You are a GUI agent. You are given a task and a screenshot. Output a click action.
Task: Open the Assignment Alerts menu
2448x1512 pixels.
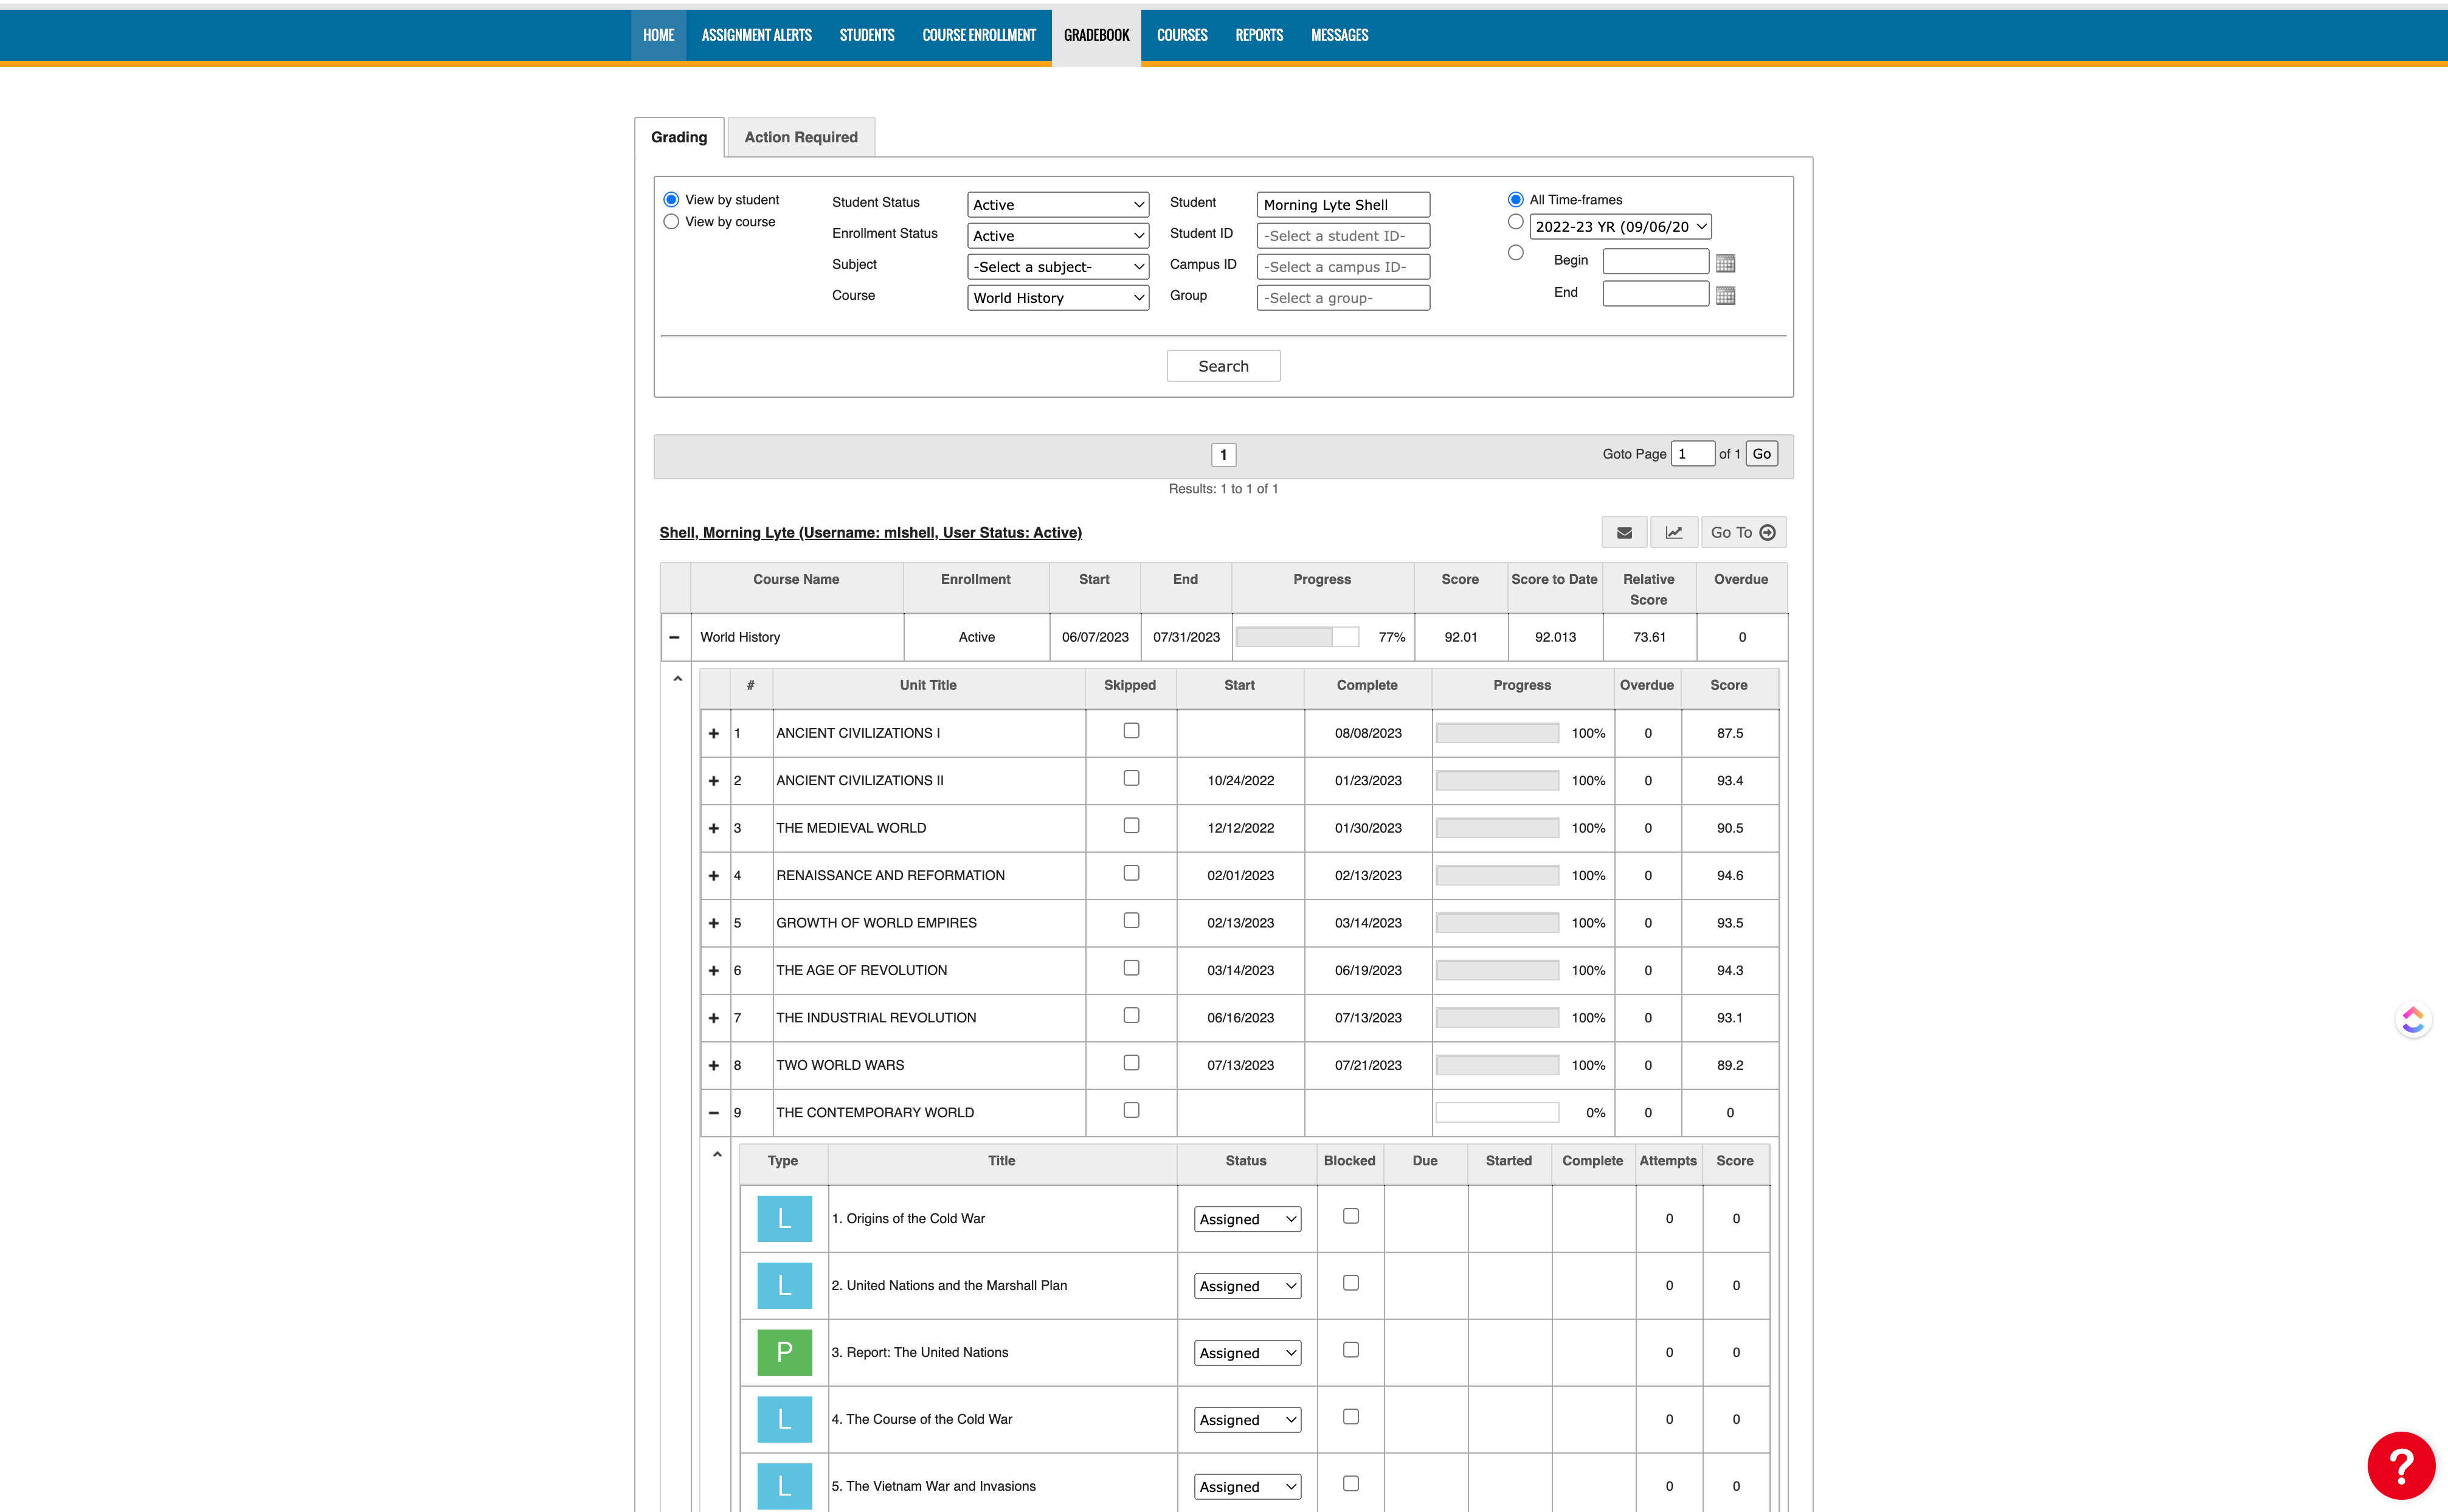click(x=756, y=35)
